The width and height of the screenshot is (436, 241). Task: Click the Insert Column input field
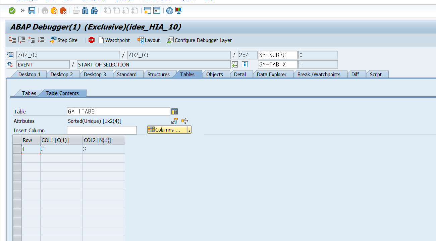click(x=102, y=130)
